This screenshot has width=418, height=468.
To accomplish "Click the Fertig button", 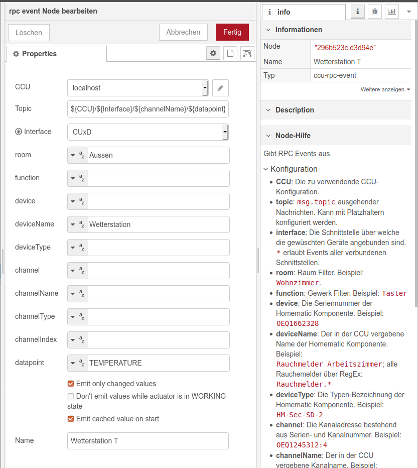I will (232, 32).
